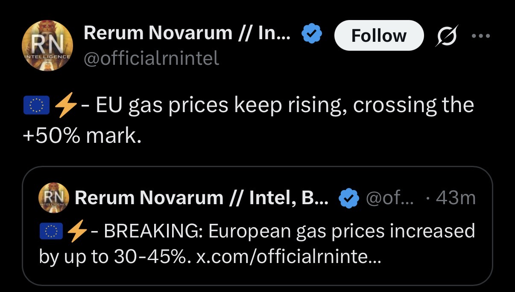
Task: Open the "Rerum Novarum // In..." display name
Action: [187, 33]
